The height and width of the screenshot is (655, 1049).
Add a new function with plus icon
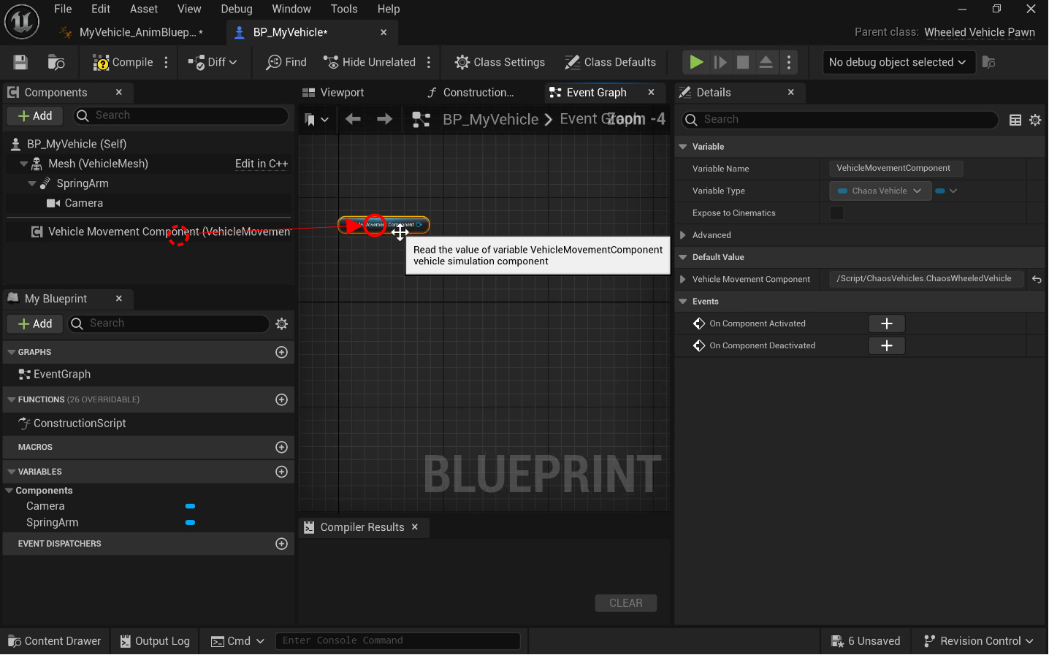click(281, 399)
